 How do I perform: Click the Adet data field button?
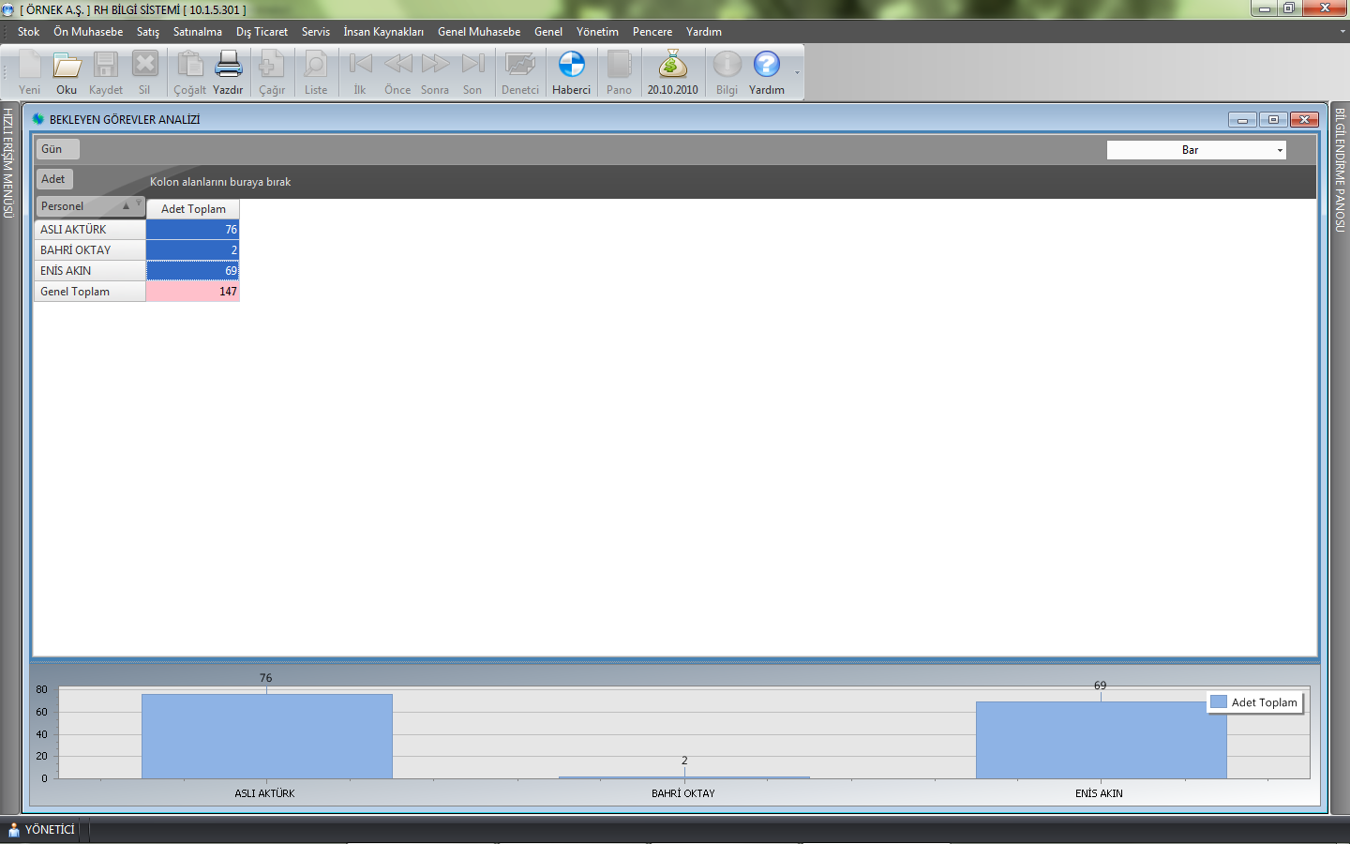[54, 179]
